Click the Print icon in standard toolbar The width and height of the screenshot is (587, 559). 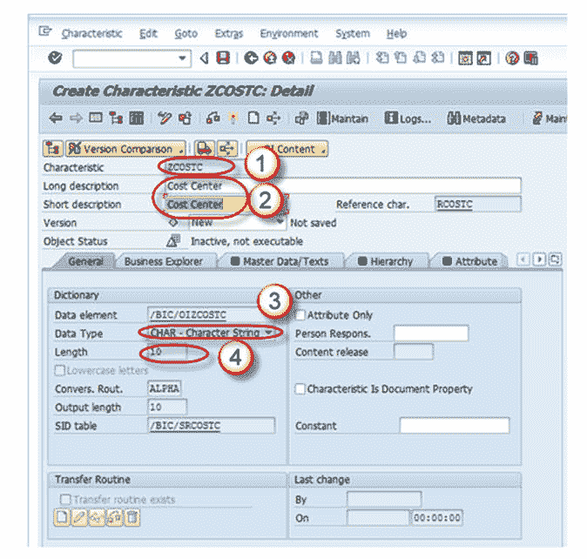(x=316, y=58)
